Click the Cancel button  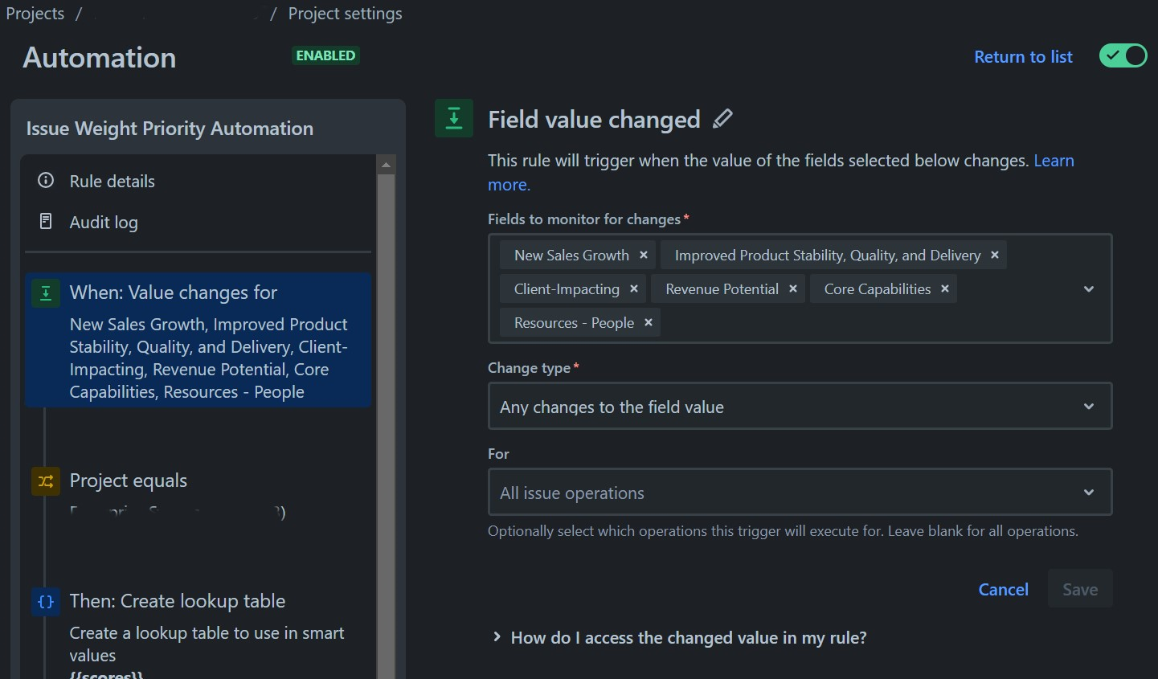point(1003,589)
